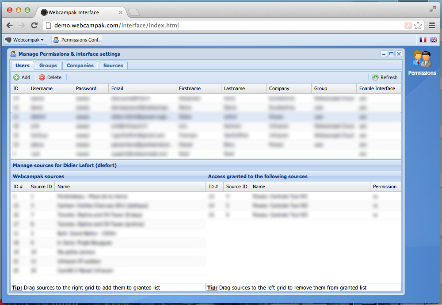Switch to the Companies tab

pyautogui.click(x=80, y=65)
